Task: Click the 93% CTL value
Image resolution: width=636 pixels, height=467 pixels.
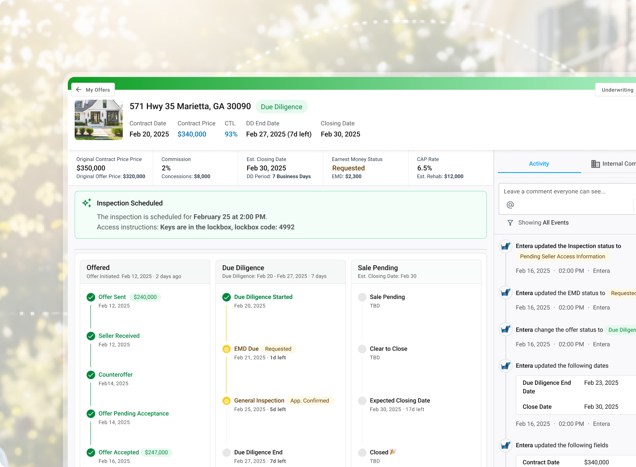Action: (231, 134)
